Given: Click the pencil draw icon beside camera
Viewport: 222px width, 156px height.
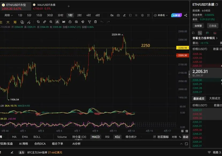Looking at the screenshot, I should (x=124, y=15).
